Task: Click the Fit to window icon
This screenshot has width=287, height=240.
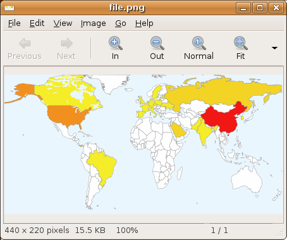Action: click(241, 43)
